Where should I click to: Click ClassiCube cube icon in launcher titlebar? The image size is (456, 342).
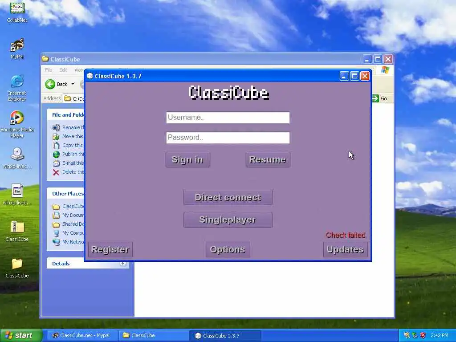tap(90, 76)
